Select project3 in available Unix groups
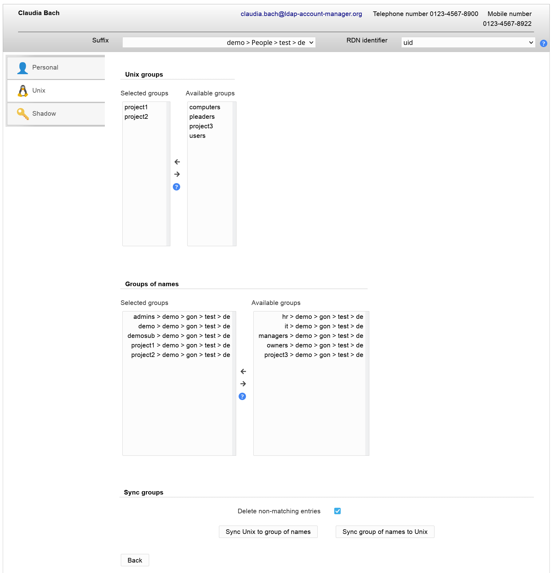Viewport: 559px width, 573px height. click(x=201, y=126)
